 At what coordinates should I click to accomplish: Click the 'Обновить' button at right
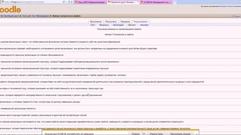(237, 16)
